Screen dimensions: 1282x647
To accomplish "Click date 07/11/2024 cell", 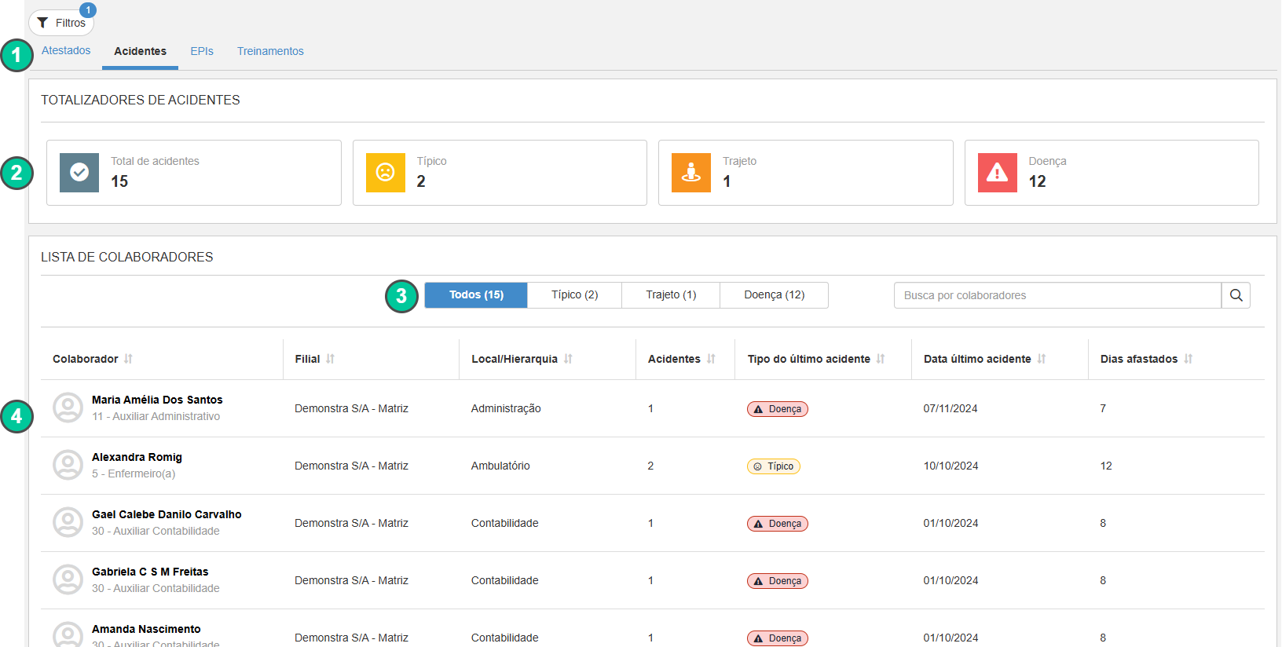I will click(x=951, y=408).
